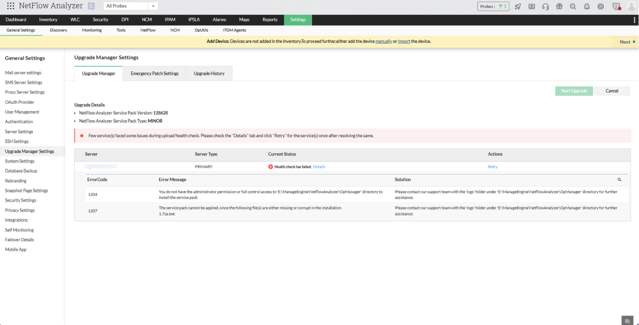Screen dimensions: 639x325
Task: Click Retry for the PRIMARY server
Action: [493, 167]
